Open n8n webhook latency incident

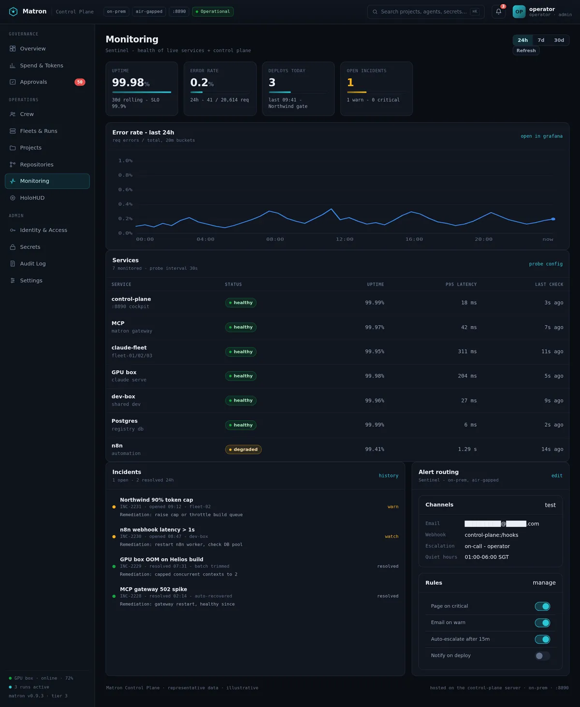pyautogui.click(x=255, y=537)
